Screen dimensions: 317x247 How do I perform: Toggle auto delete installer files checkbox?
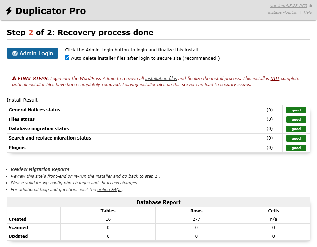click(67, 58)
